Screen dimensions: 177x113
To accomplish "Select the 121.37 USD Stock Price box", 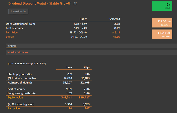I will pos(163,23).
